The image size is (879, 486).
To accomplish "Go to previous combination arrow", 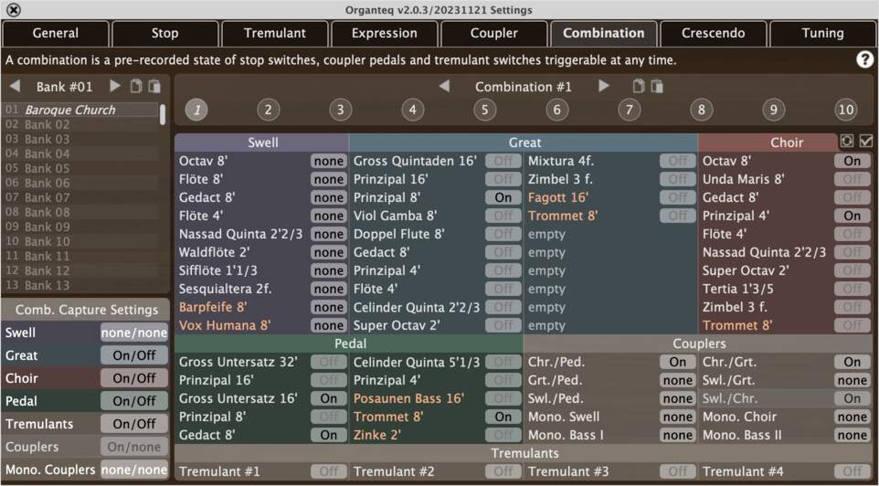I will 444,86.
